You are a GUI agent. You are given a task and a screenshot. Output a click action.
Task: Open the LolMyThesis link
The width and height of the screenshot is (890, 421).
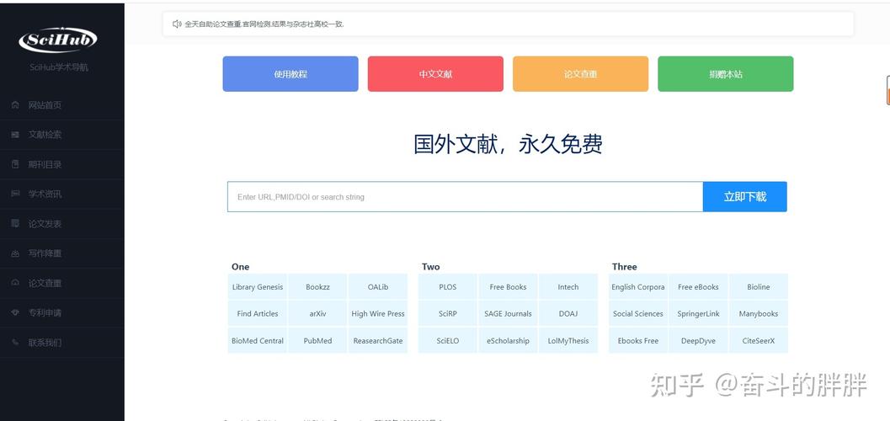click(568, 340)
